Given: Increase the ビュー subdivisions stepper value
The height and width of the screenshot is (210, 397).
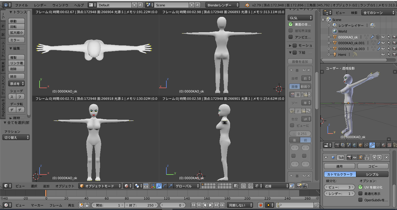Looking at the screenshot, I should 353,187.
